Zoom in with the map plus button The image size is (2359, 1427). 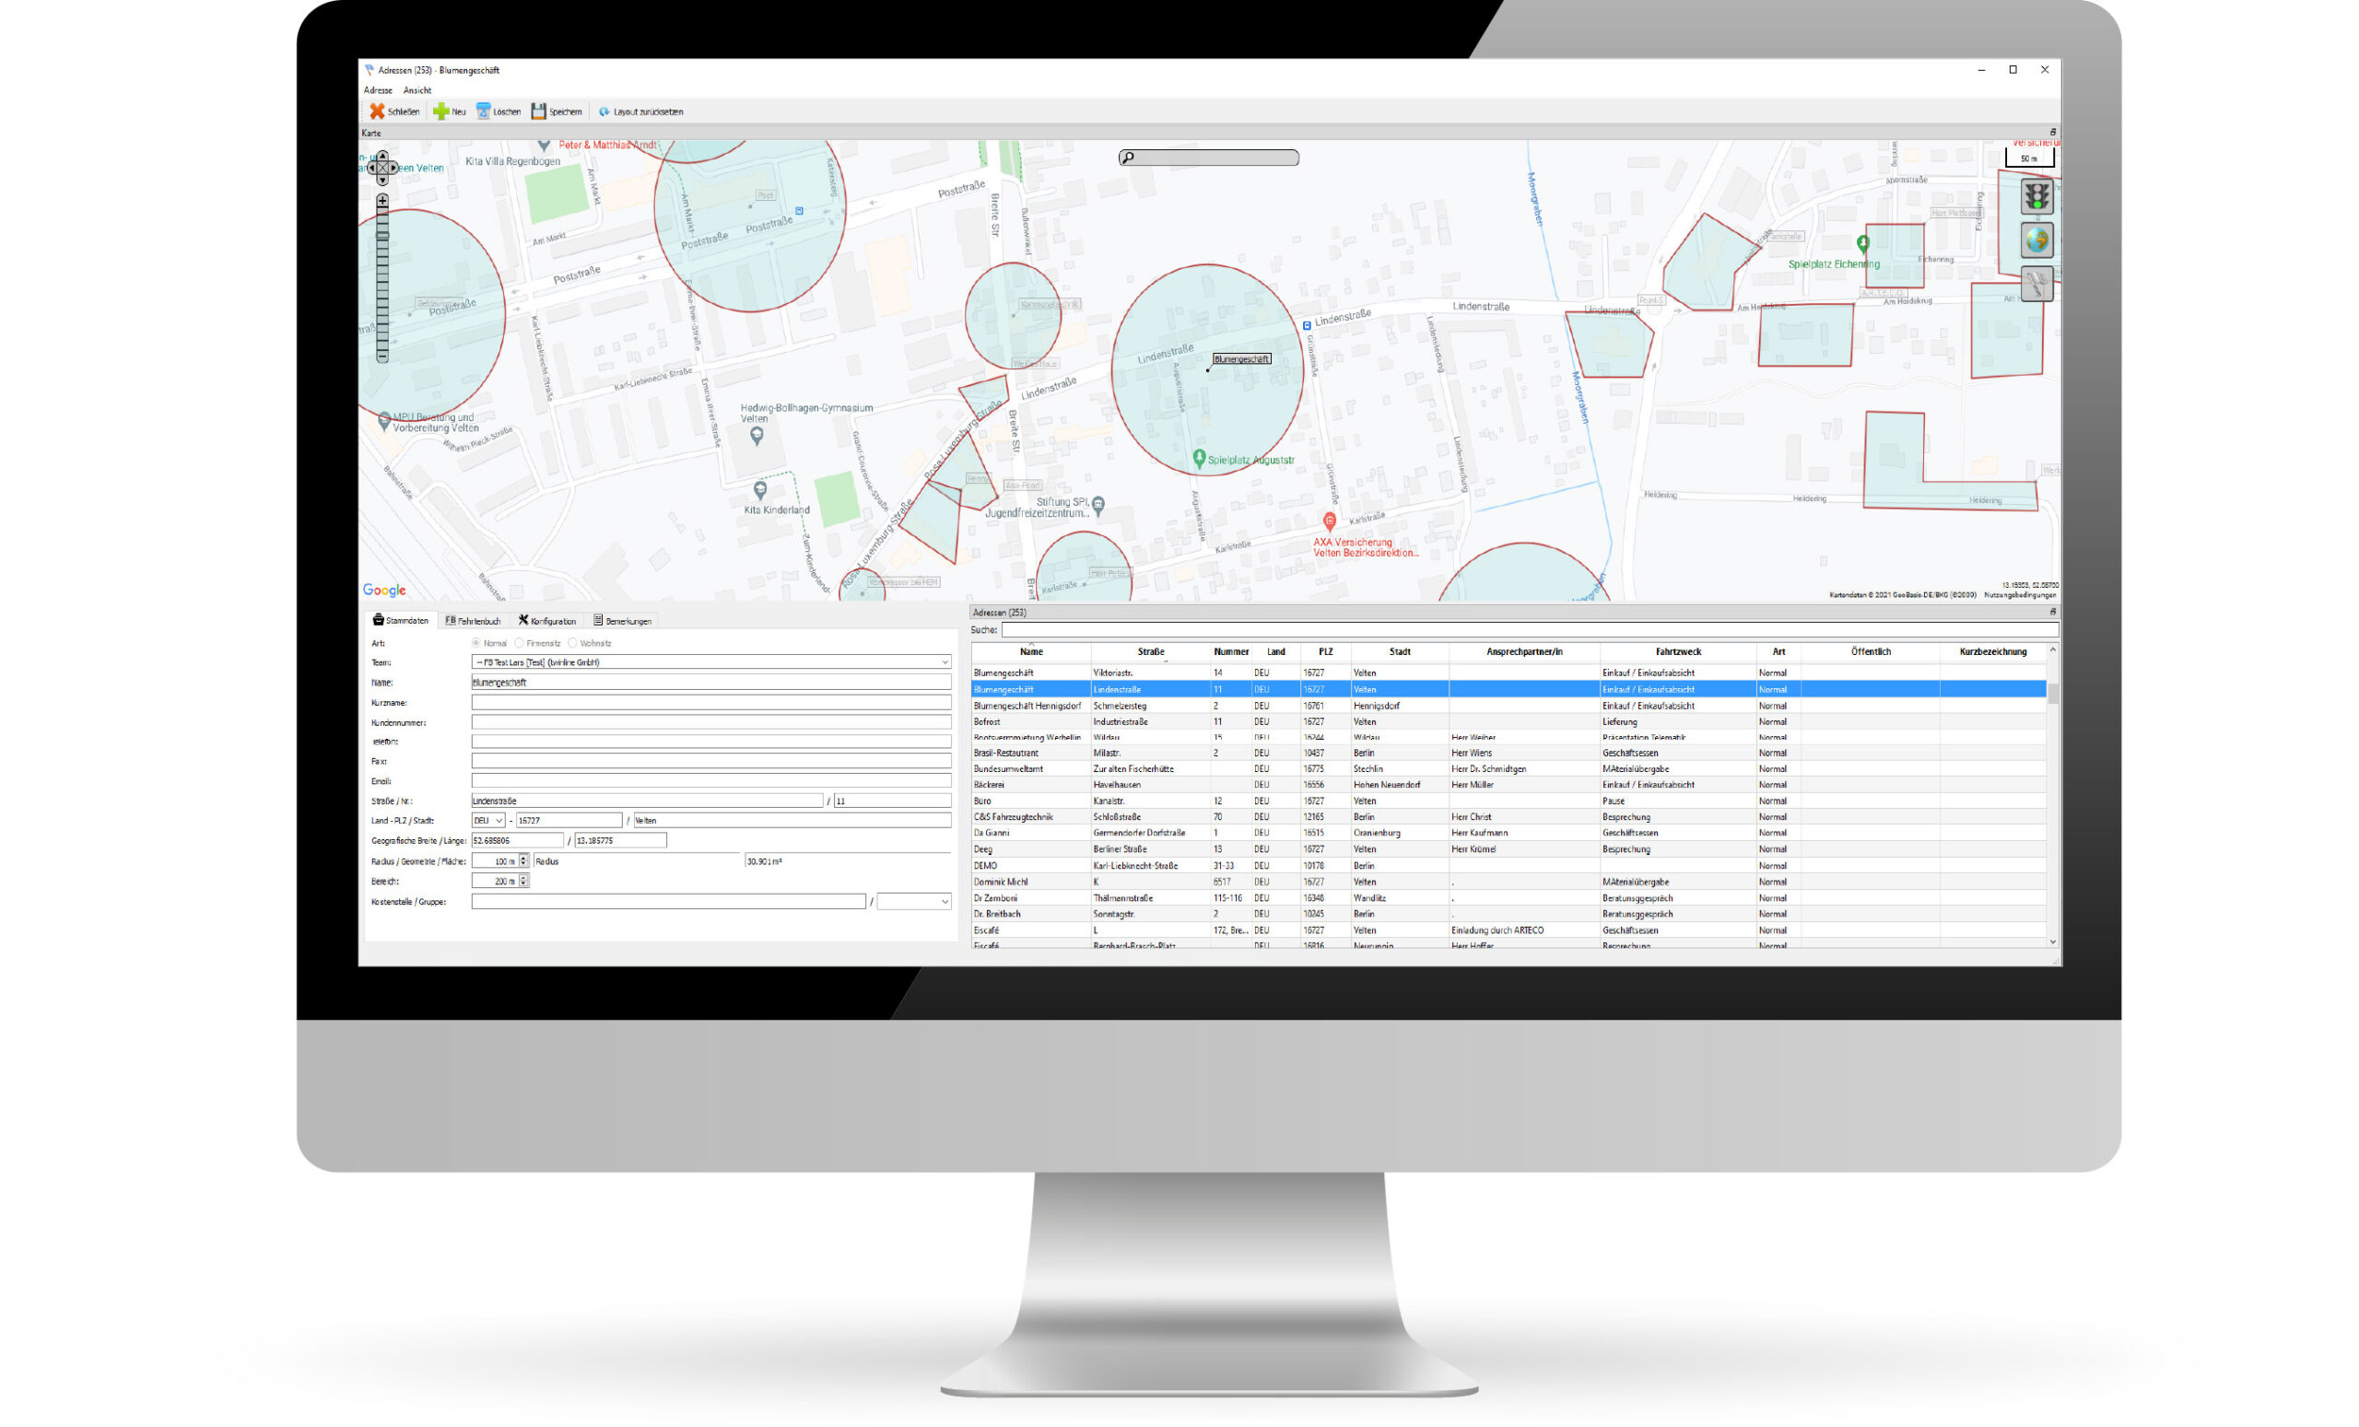(x=382, y=201)
